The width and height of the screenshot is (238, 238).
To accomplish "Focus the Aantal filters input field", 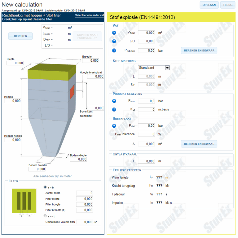I will point(85,193).
